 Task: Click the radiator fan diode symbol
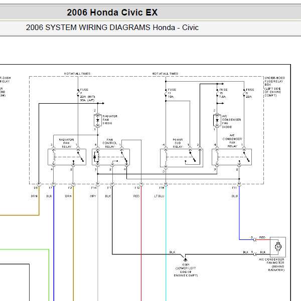98,120
